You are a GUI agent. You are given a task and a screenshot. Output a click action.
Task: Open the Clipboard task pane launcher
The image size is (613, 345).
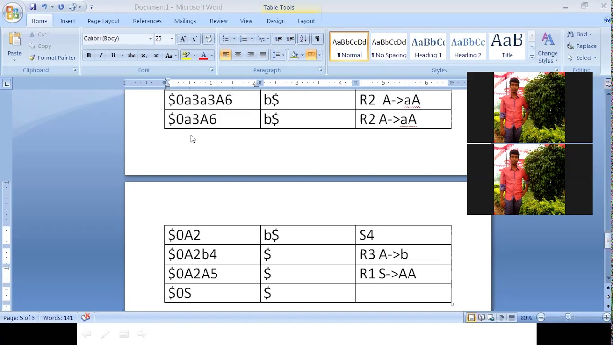coord(75,70)
